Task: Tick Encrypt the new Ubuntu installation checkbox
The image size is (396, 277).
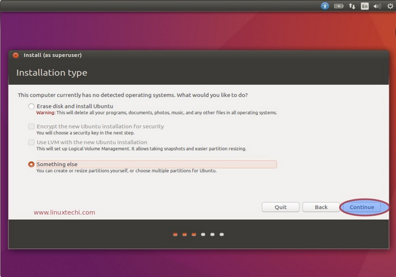Action: [31, 126]
